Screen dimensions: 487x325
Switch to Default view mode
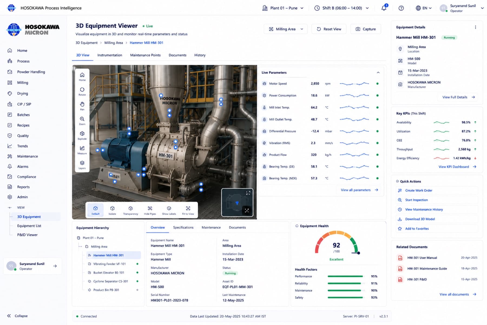click(96, 210)
